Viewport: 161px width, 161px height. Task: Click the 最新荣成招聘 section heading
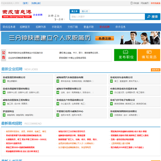(12, 123)
